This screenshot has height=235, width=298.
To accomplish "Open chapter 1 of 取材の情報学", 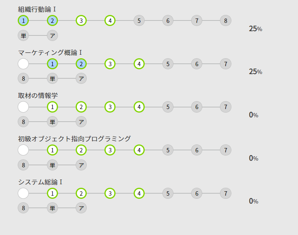I will point(52,107).
